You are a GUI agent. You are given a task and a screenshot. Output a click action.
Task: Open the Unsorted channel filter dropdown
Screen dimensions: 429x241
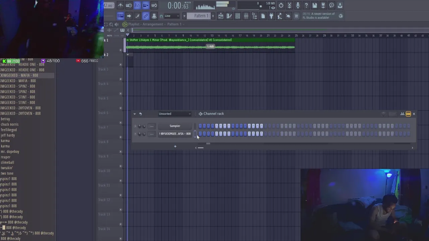point(175,114)
